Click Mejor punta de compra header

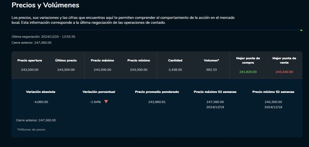248,60
